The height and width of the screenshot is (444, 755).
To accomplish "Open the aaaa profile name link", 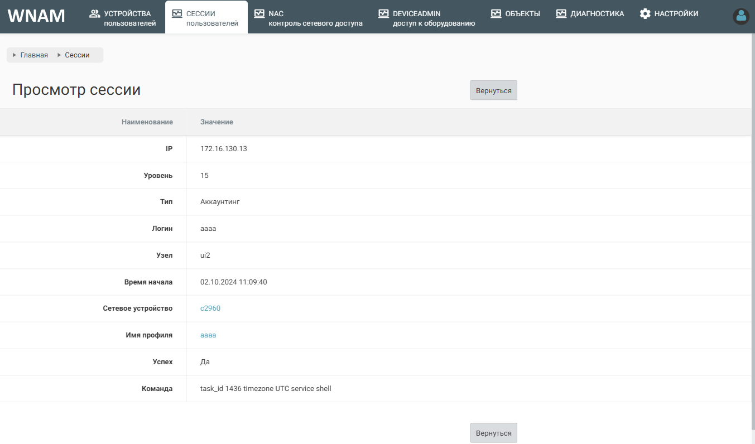I will (x=208, y=335).
